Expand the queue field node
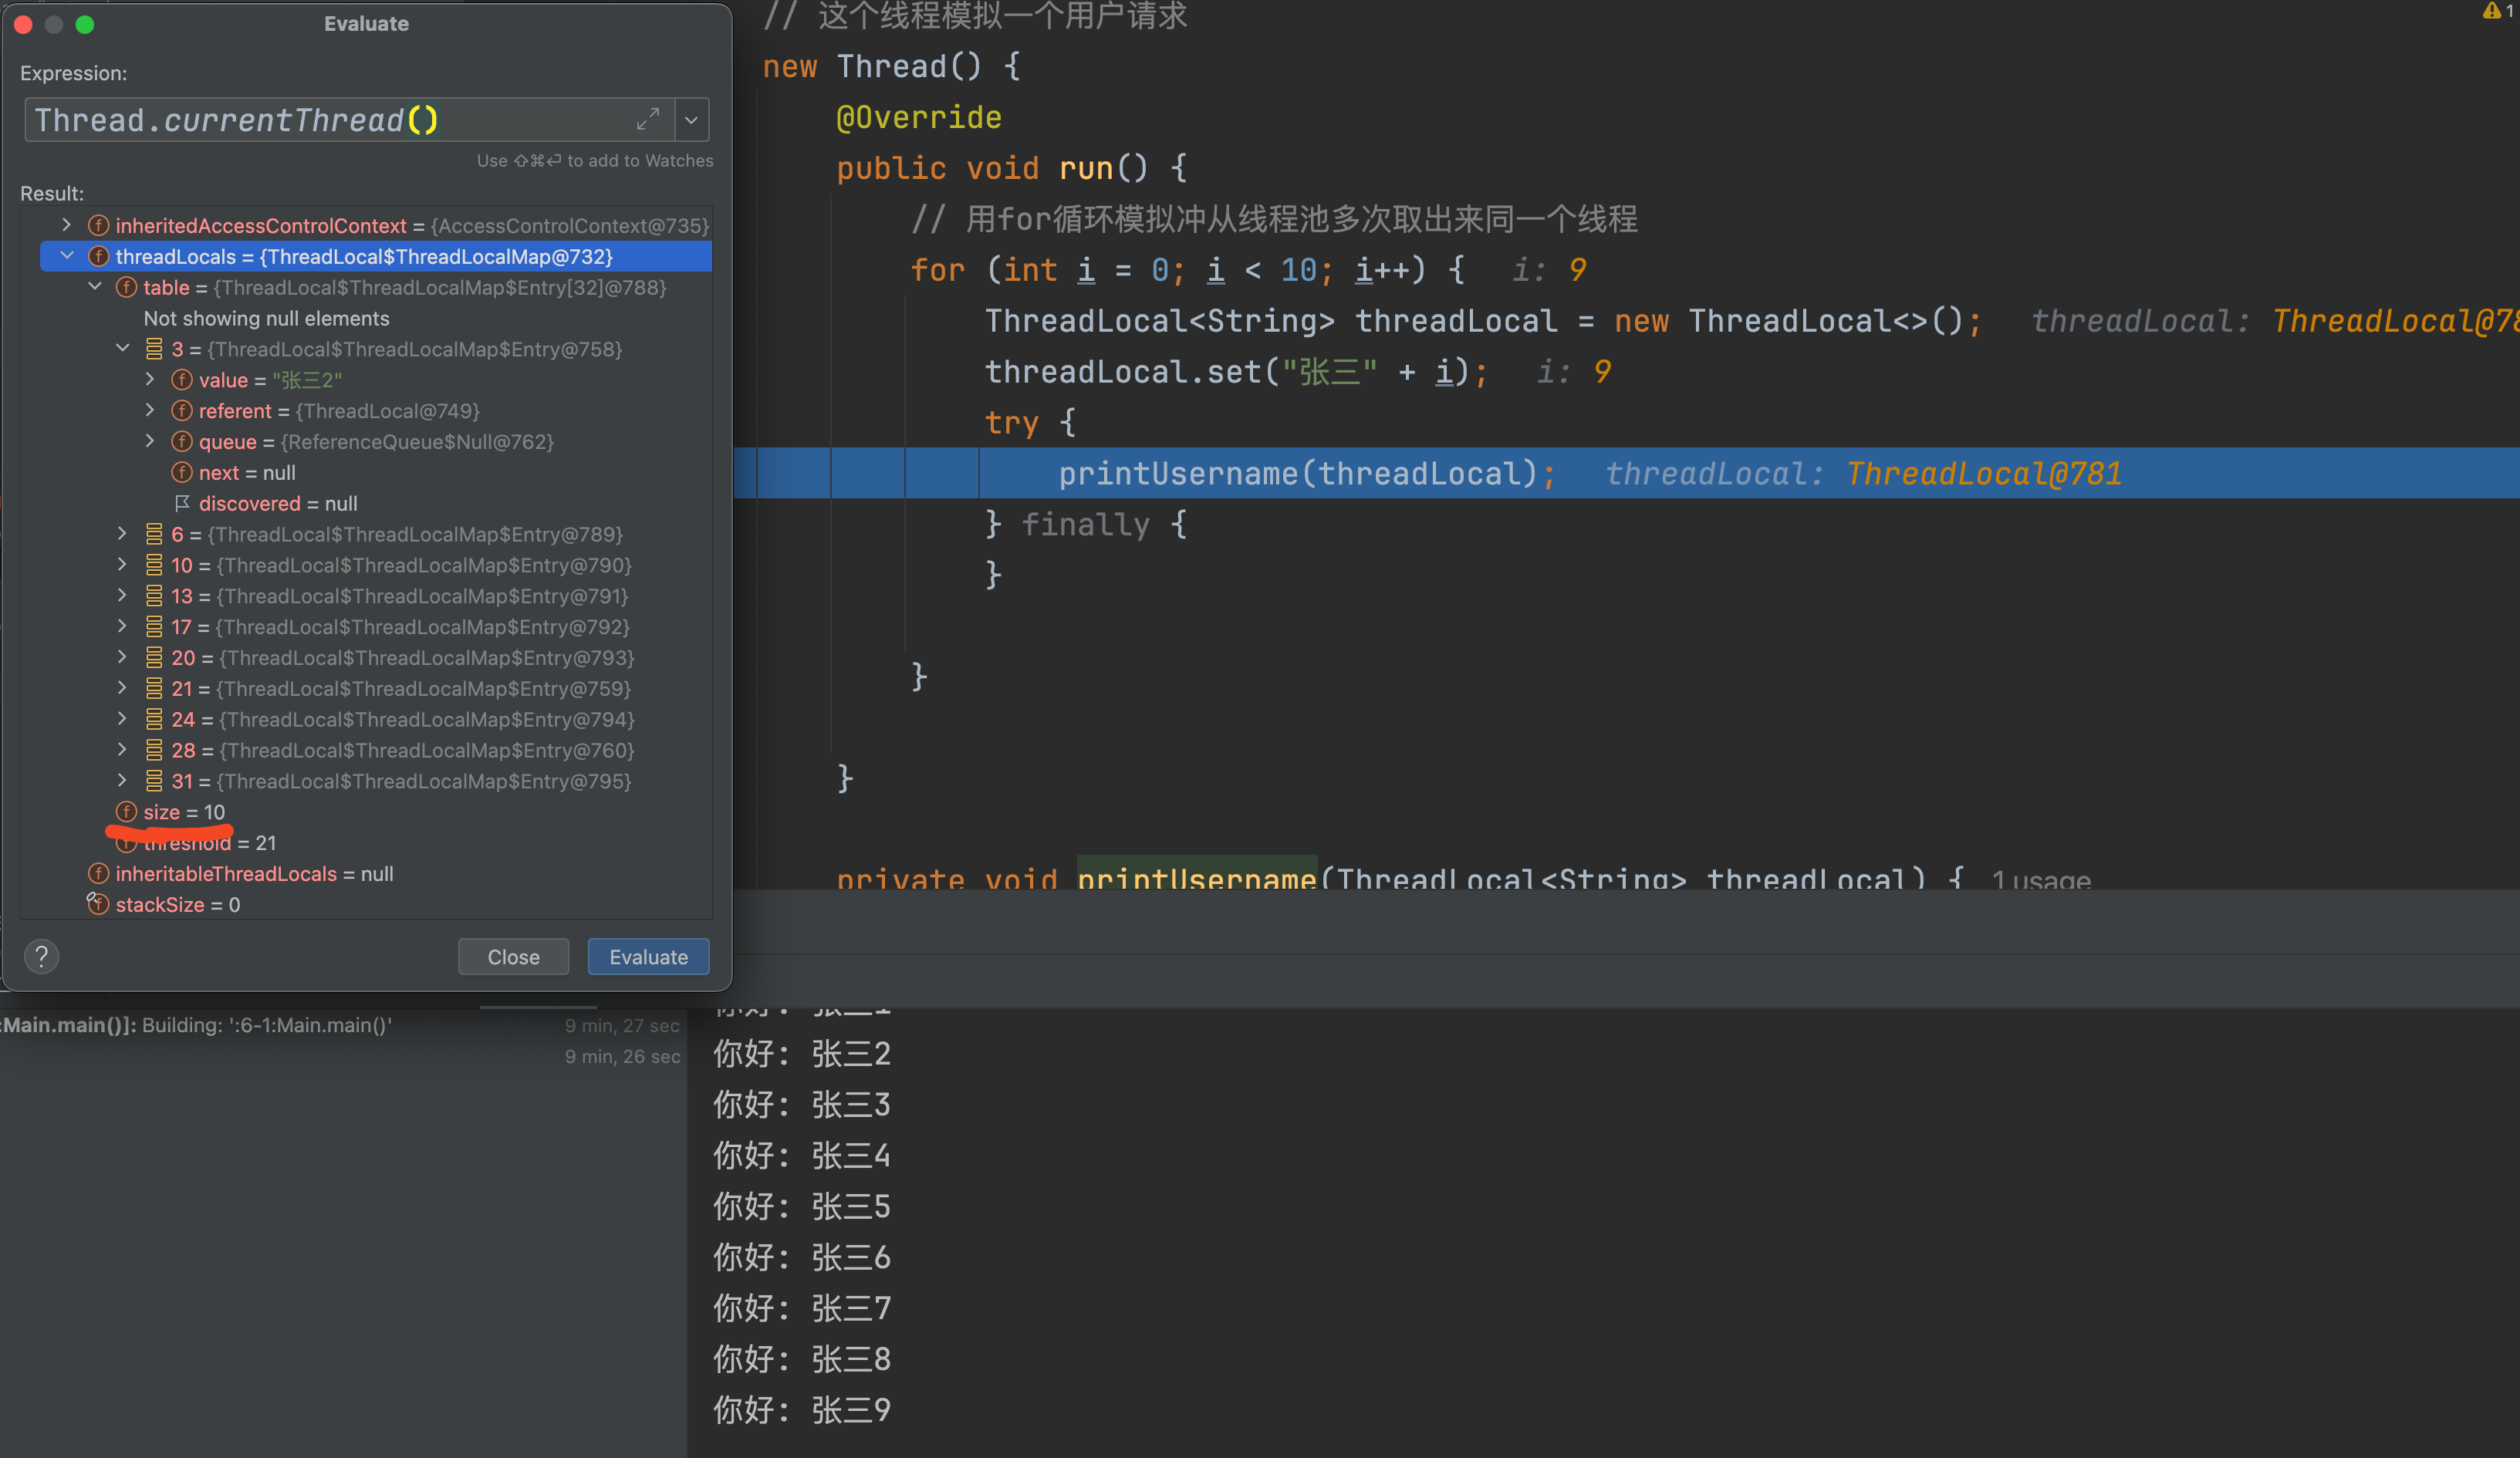The height and width of the screenshot is (1458, 2520). click(150, 441)
